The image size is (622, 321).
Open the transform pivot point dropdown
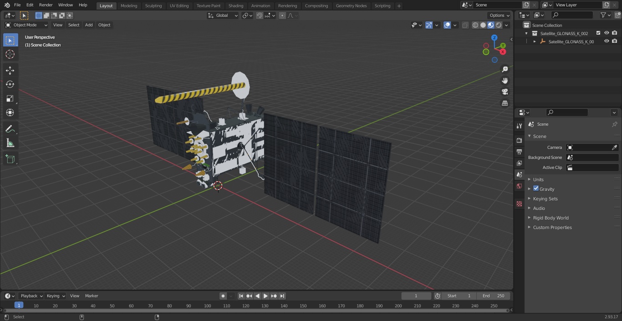(x=247, y=15)
